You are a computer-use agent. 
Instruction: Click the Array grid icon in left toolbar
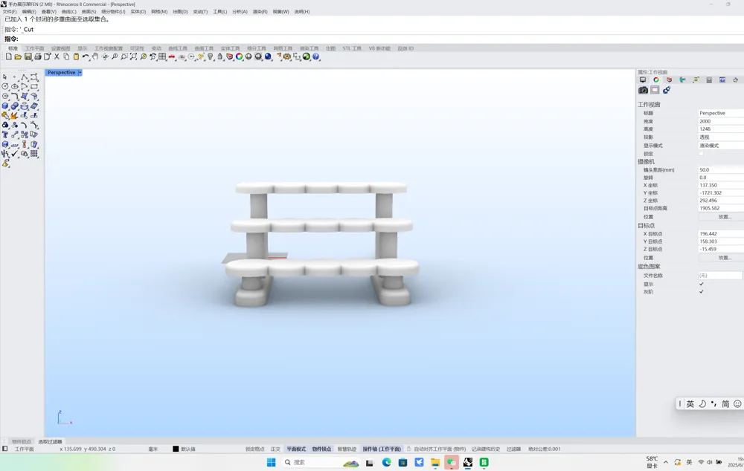[34, 154]
